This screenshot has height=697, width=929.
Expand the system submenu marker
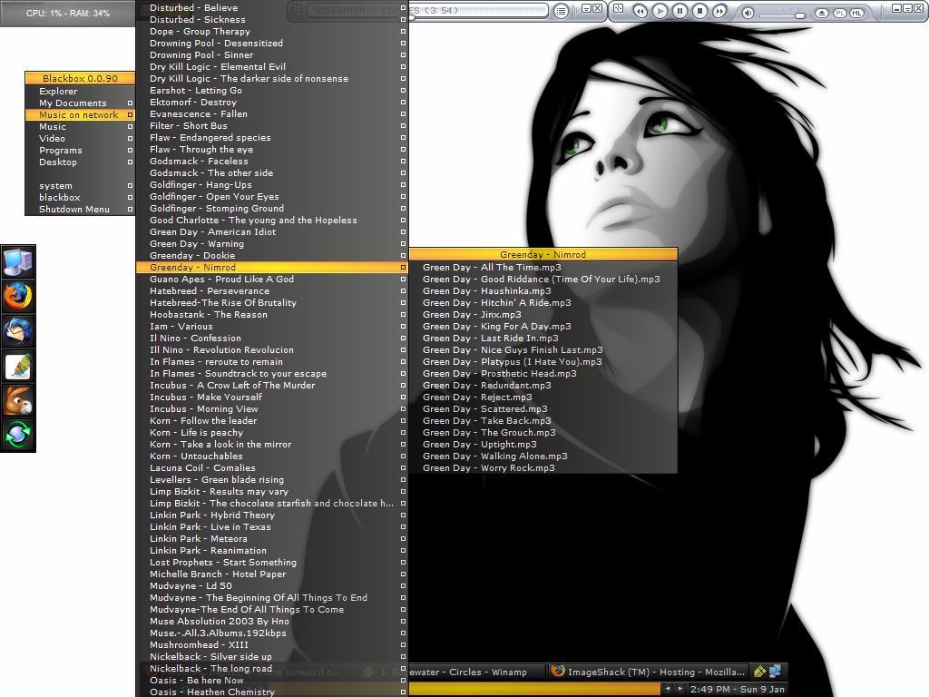tap(130, 185)
